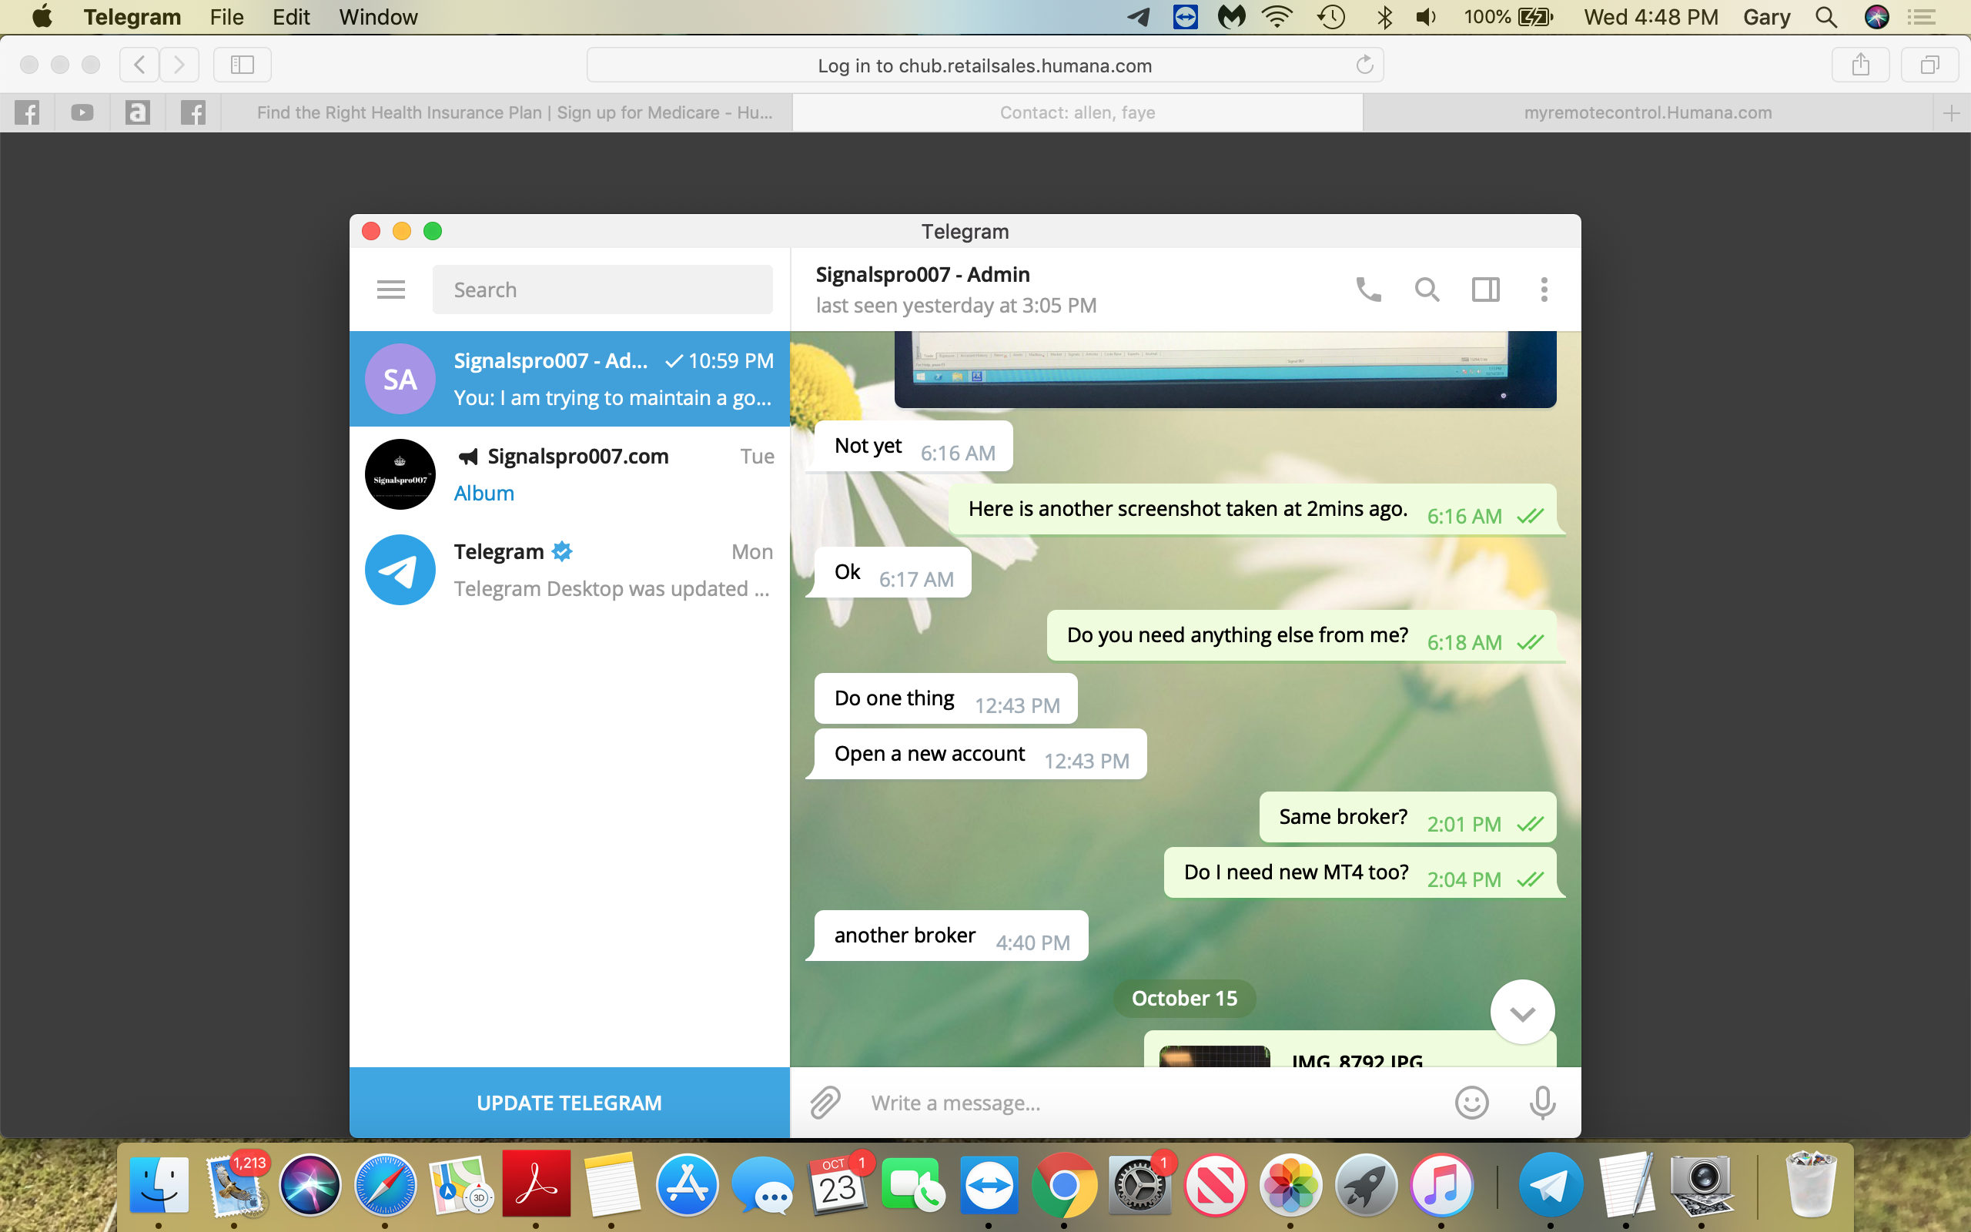Open Telegram from the Dock
The height and width of the screenshot is (1232, 1971).
pyautogui.click(x=1551, y=1185)
